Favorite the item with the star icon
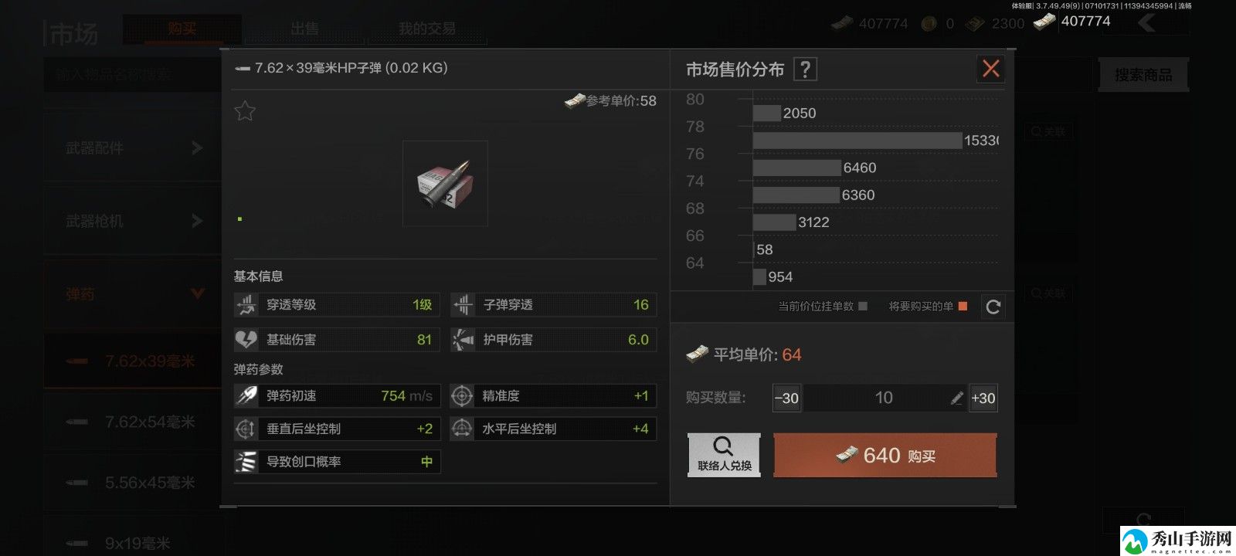 (245, 111)
